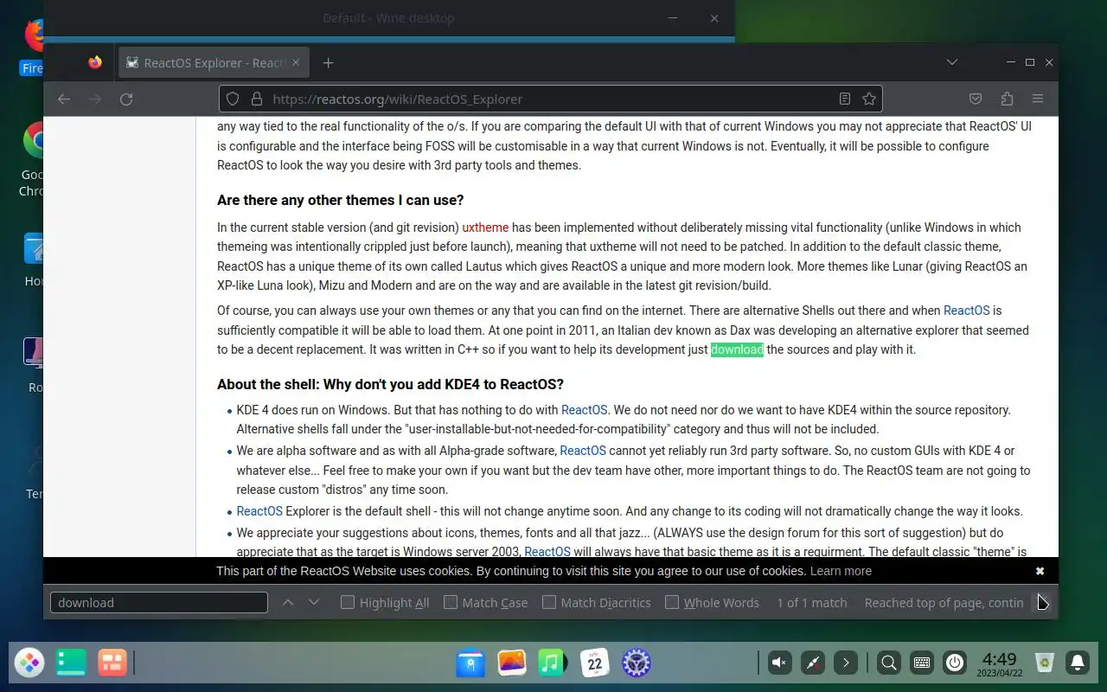Viewport: 1107px width, 692px height.
Task: Click the highlighted download link
Action: point(737,349)
